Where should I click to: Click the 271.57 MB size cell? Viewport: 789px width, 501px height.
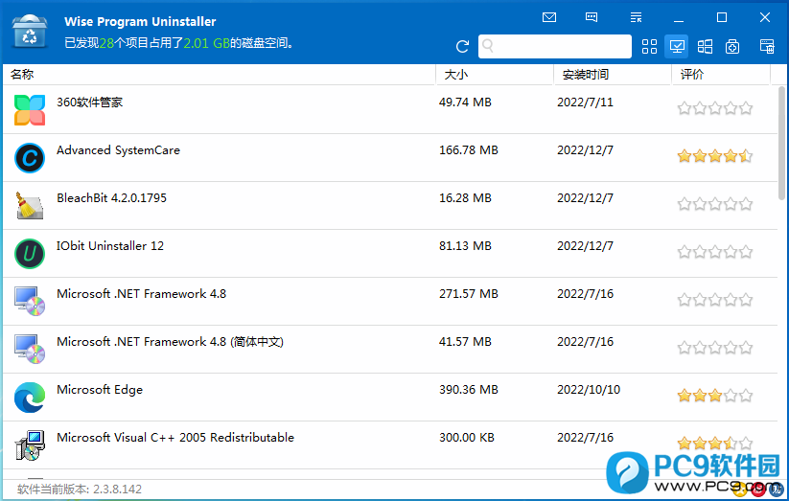[x=469, y=293]
